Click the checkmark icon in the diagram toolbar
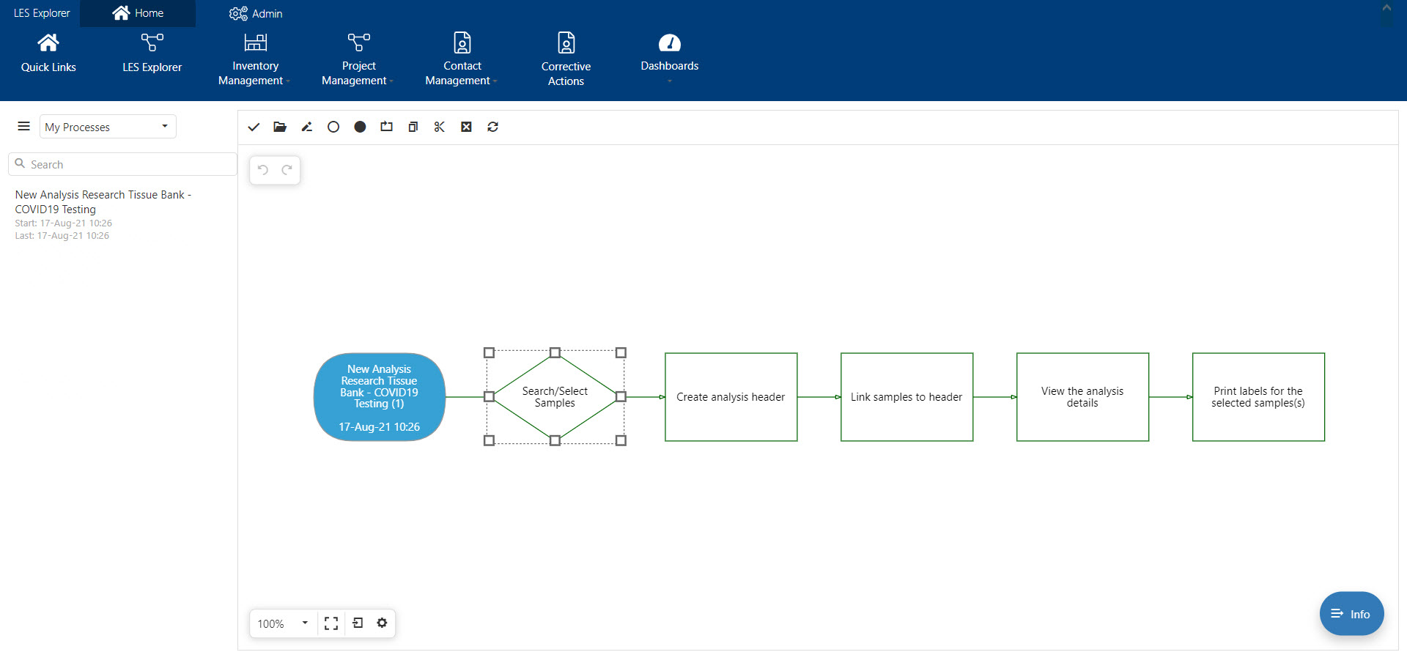Screen dimensions: 1407x652 pos(254,127)
